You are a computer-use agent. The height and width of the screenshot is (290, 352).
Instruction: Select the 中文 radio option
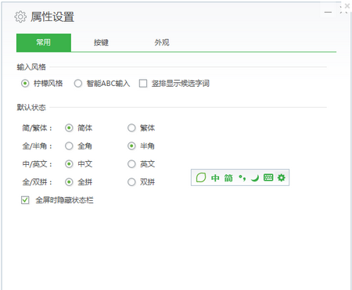coord(69,164)
